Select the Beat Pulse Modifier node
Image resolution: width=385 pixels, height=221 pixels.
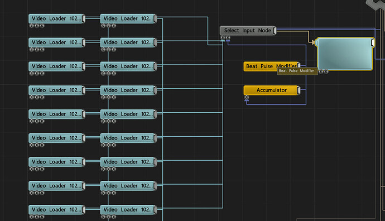coord(272,66)
